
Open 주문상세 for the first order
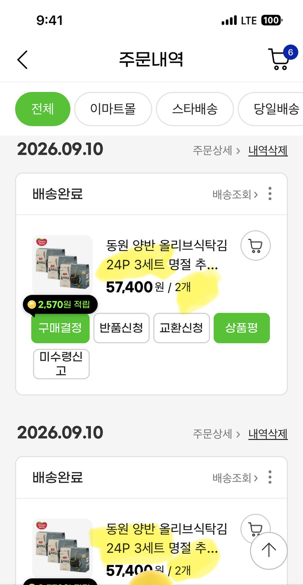click(x=217, y=150)
